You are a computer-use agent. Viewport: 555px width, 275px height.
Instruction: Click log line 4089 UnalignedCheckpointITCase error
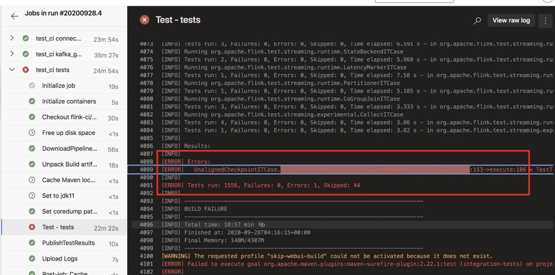[x=340, y=169]
